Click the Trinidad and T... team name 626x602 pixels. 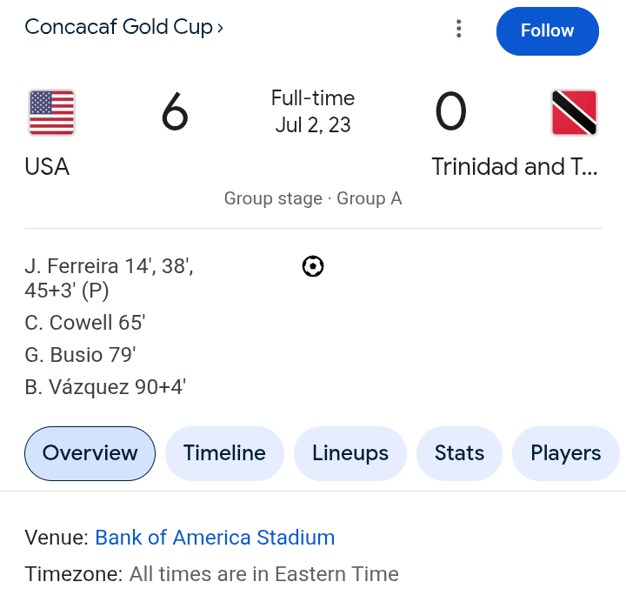(515, 166)
